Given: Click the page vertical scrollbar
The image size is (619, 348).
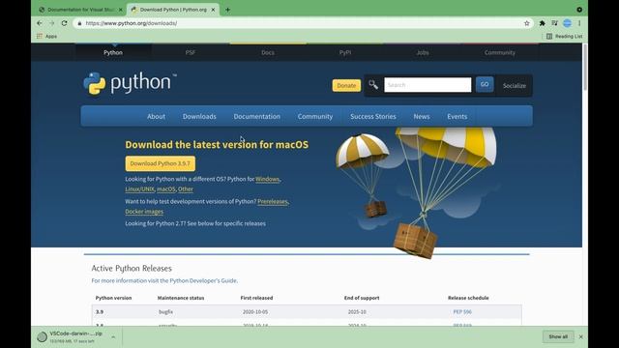Looking at the screenshot, I should coord(585,67).
